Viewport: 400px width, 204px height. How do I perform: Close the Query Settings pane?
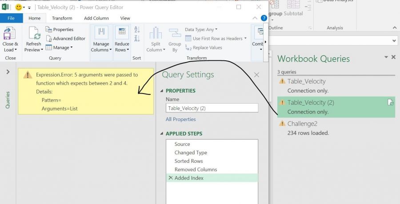tap(256, 75)
